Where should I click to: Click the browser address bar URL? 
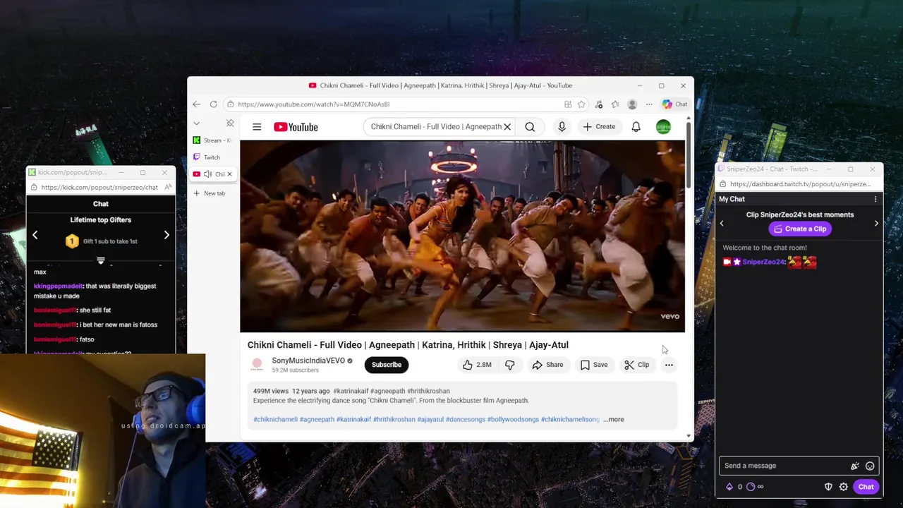pos(313,104)
